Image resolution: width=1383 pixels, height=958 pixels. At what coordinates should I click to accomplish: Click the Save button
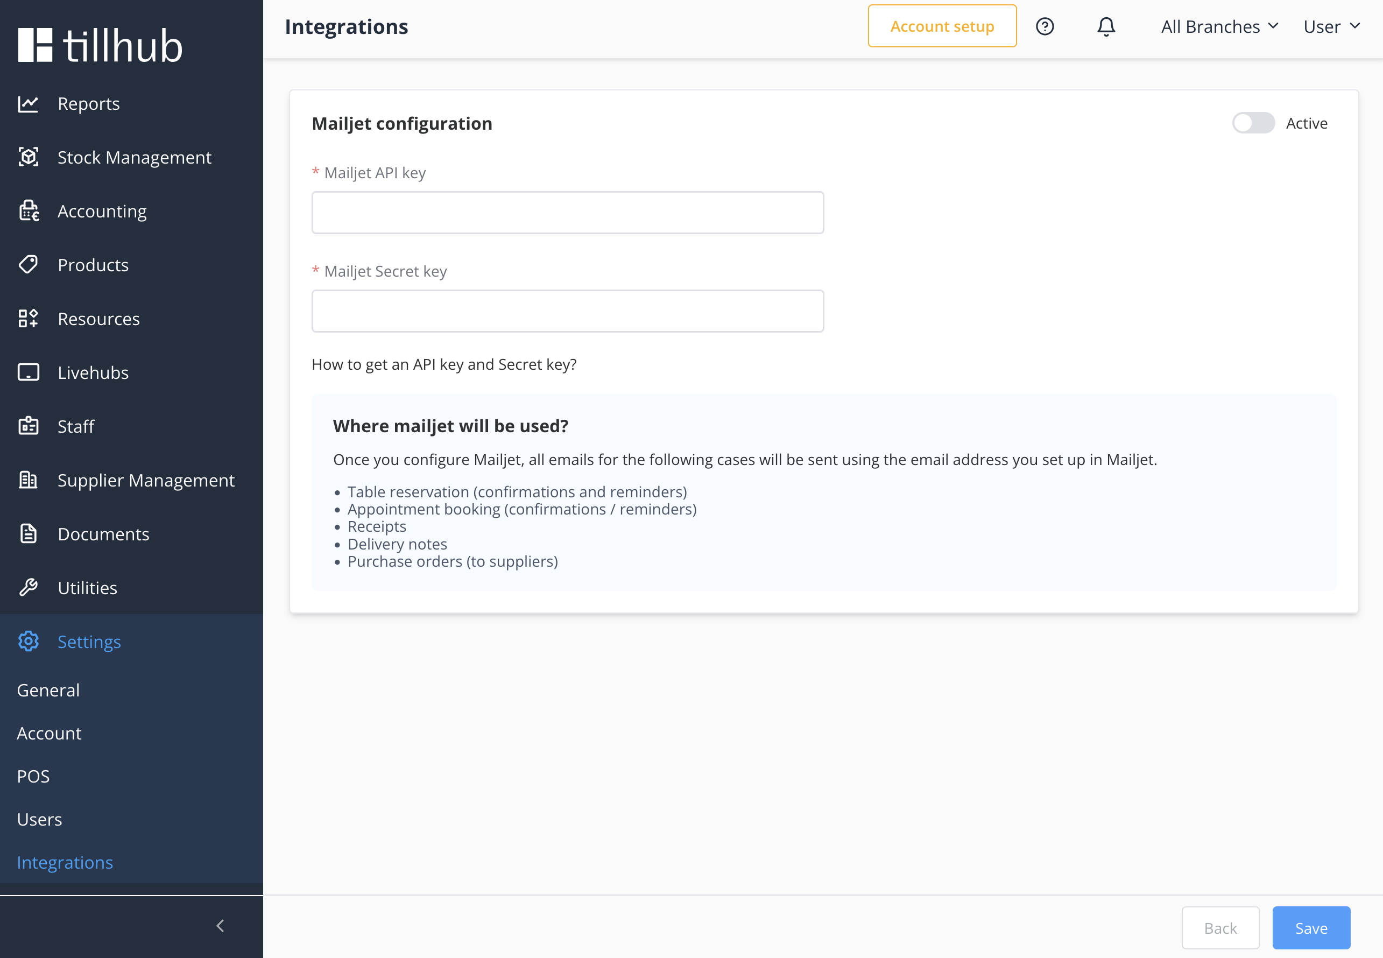coord(1310,928)
